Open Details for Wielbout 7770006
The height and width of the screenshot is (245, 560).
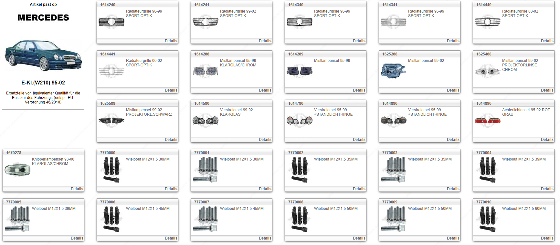pos(171,238)
